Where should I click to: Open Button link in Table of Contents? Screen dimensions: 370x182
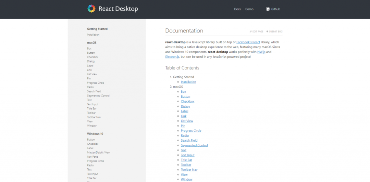[185, 96]
